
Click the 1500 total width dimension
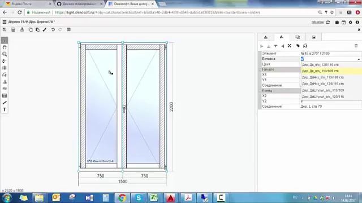tap(123, 182)
